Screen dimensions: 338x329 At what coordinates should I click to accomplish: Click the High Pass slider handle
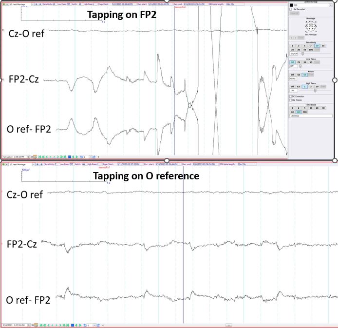(315, 91)
